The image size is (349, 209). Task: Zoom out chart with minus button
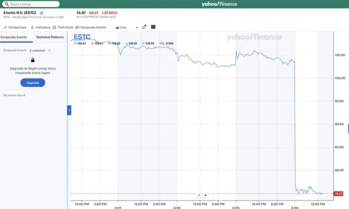[x=199, y=195]
